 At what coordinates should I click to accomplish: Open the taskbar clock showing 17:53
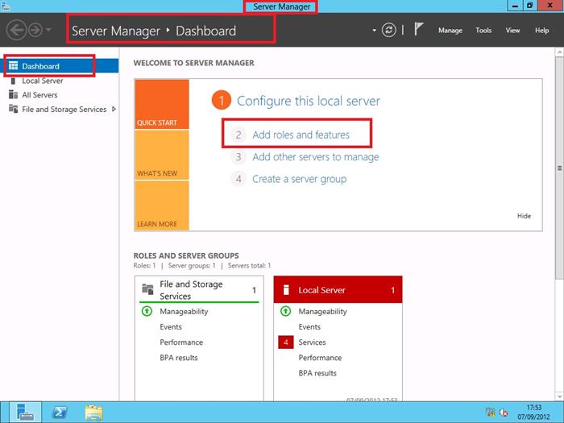(x=533, y=413)
